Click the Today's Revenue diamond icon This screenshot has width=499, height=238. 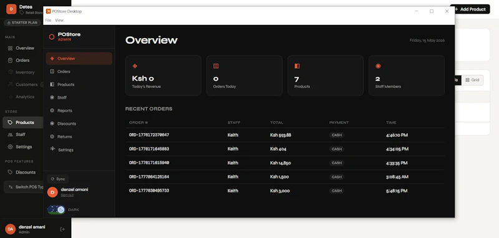[x=135, y=66]
